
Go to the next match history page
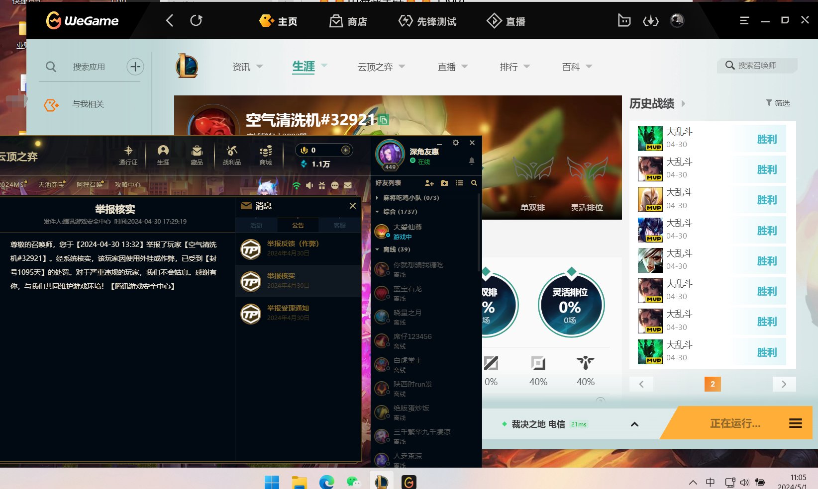pyautogui.click(x=784, y=384)
